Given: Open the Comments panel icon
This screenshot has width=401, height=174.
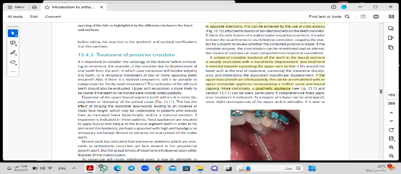Looking at the screenshot, I should click(x=391, y=29).
